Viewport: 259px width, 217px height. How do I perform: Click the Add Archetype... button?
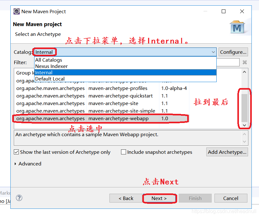[227, 152]
